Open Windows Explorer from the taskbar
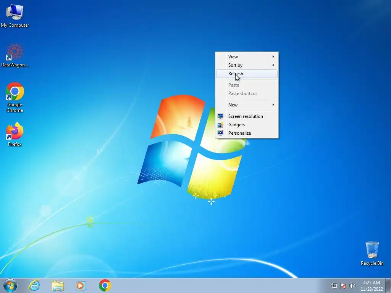Image resolution: width=391 pixels, height=293 pixels. 58,285
